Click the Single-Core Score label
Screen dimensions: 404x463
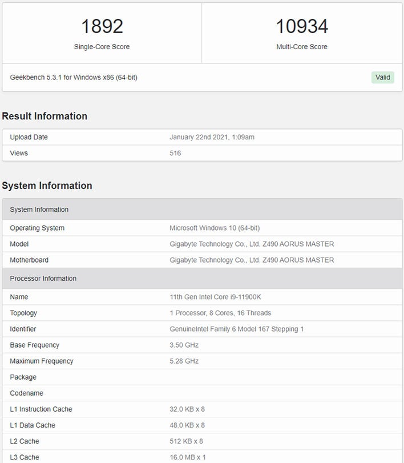[x=102, y=47]
